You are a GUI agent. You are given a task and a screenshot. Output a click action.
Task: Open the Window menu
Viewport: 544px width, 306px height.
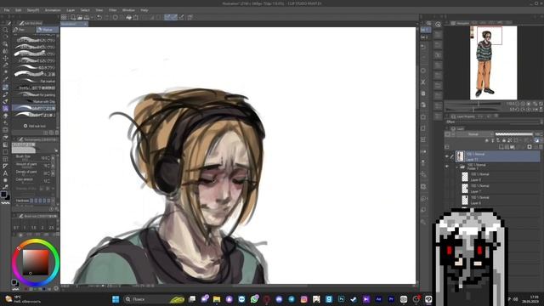coord(128,10)
